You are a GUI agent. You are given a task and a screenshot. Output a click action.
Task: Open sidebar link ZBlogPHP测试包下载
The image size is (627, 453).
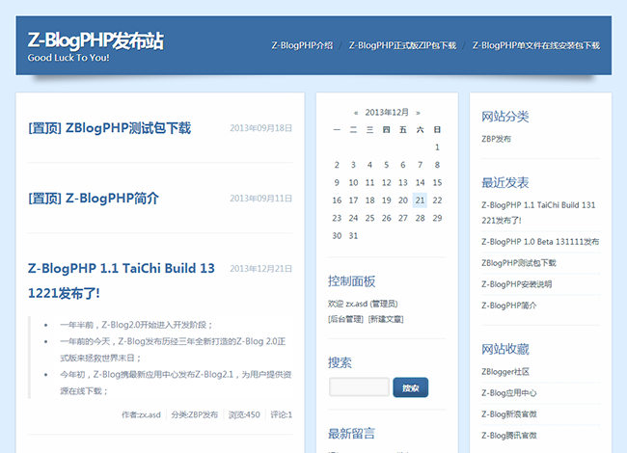click(x=519, y=263)
